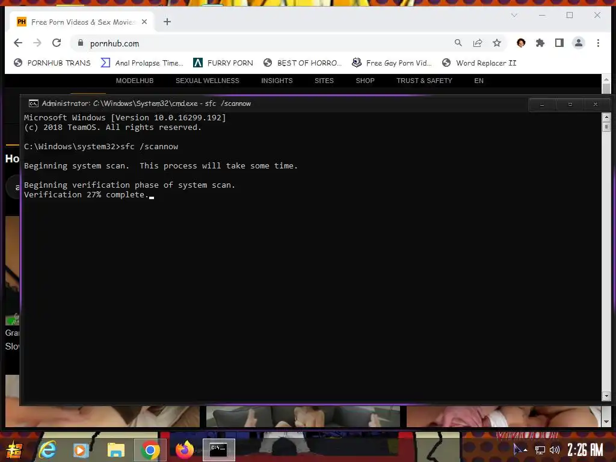616x462 pixels.
Task: Maximize the Administrator cmd window
Action: 570,105
